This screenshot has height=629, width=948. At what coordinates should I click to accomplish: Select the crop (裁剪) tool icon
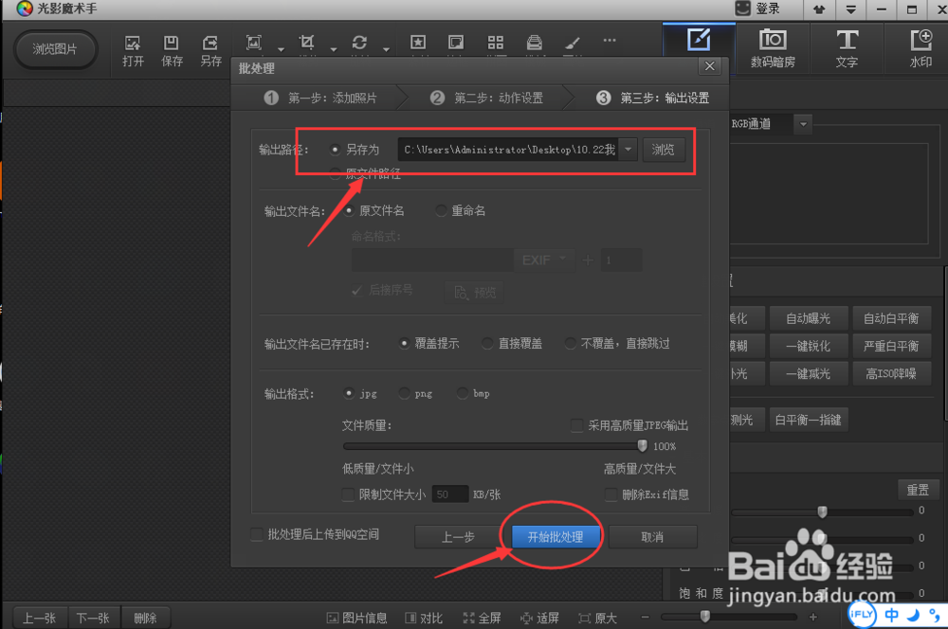[x=306, y=43]
